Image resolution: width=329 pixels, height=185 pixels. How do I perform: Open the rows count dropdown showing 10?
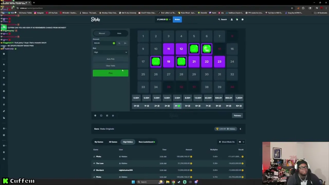241,142
